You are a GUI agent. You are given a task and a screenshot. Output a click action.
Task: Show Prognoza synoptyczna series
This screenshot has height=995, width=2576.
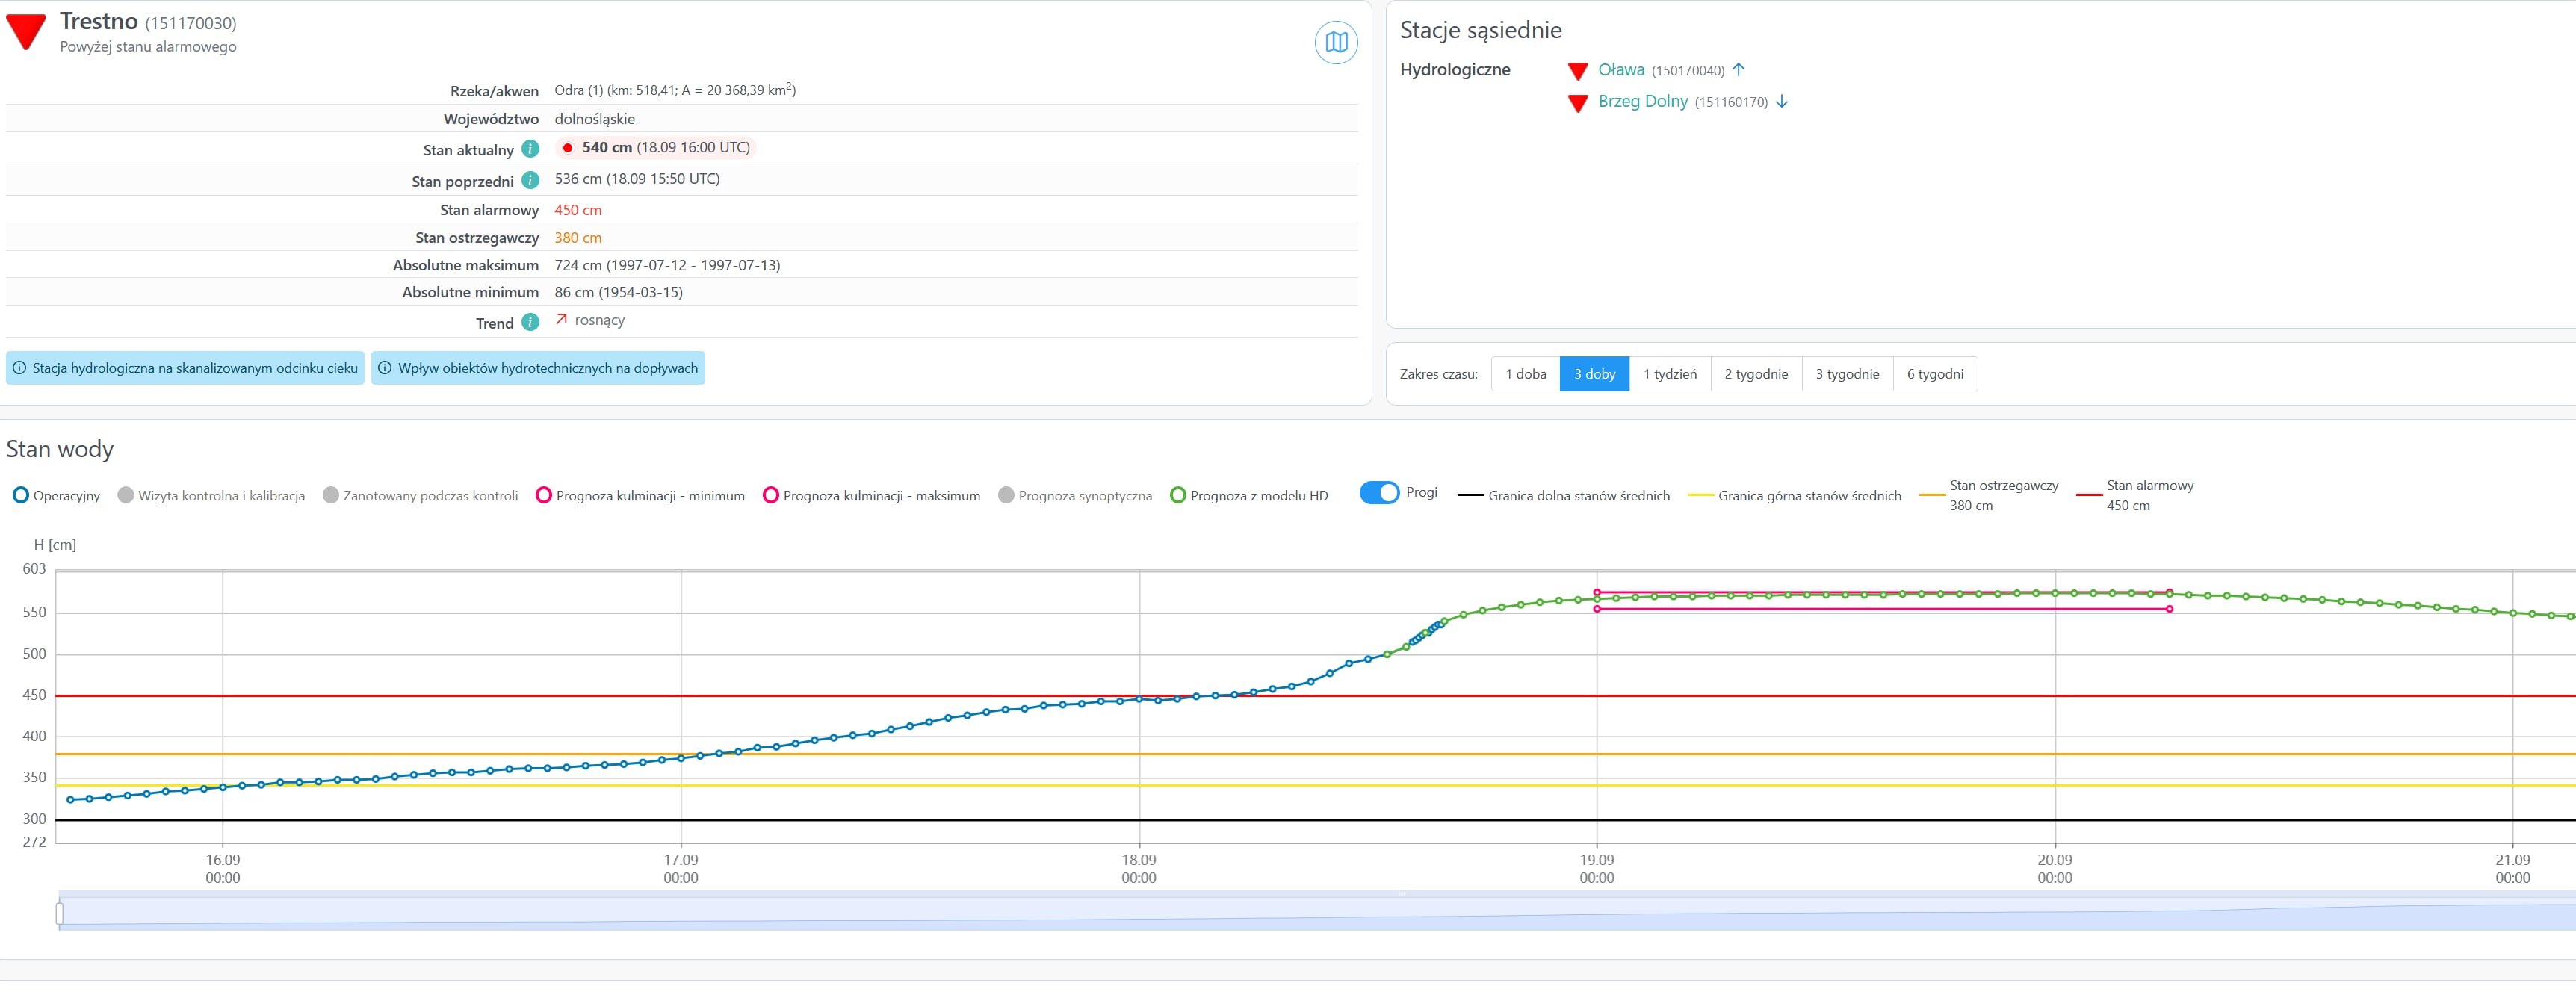(1075, 496)
